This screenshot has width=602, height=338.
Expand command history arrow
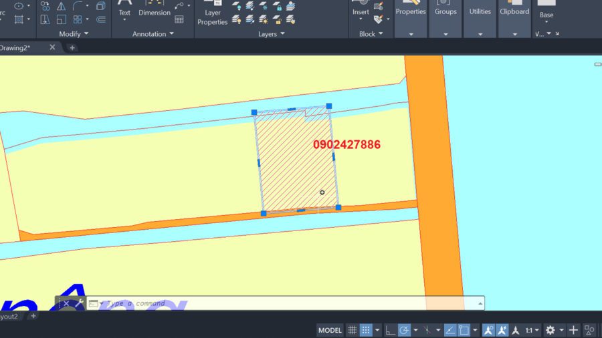480,303
